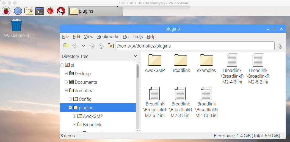Maximize the plugins window
This screenshot has height=142, width=290.
point(275,29)
